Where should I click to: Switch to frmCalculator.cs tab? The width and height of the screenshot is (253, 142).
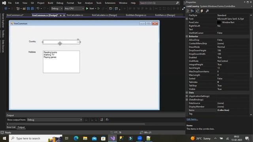pos(75,15)
